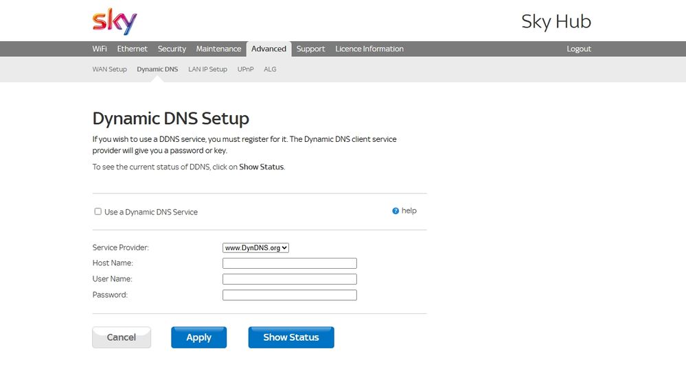
Task: Switch to the Ethernet tab
Action: point(132,49)
